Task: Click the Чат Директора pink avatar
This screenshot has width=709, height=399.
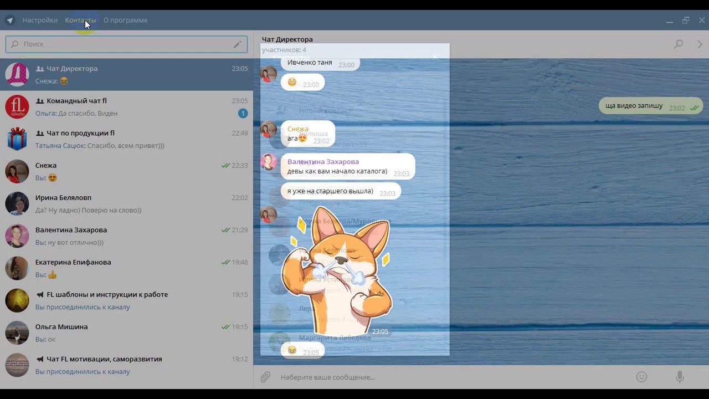Action: tap(17, 74)
